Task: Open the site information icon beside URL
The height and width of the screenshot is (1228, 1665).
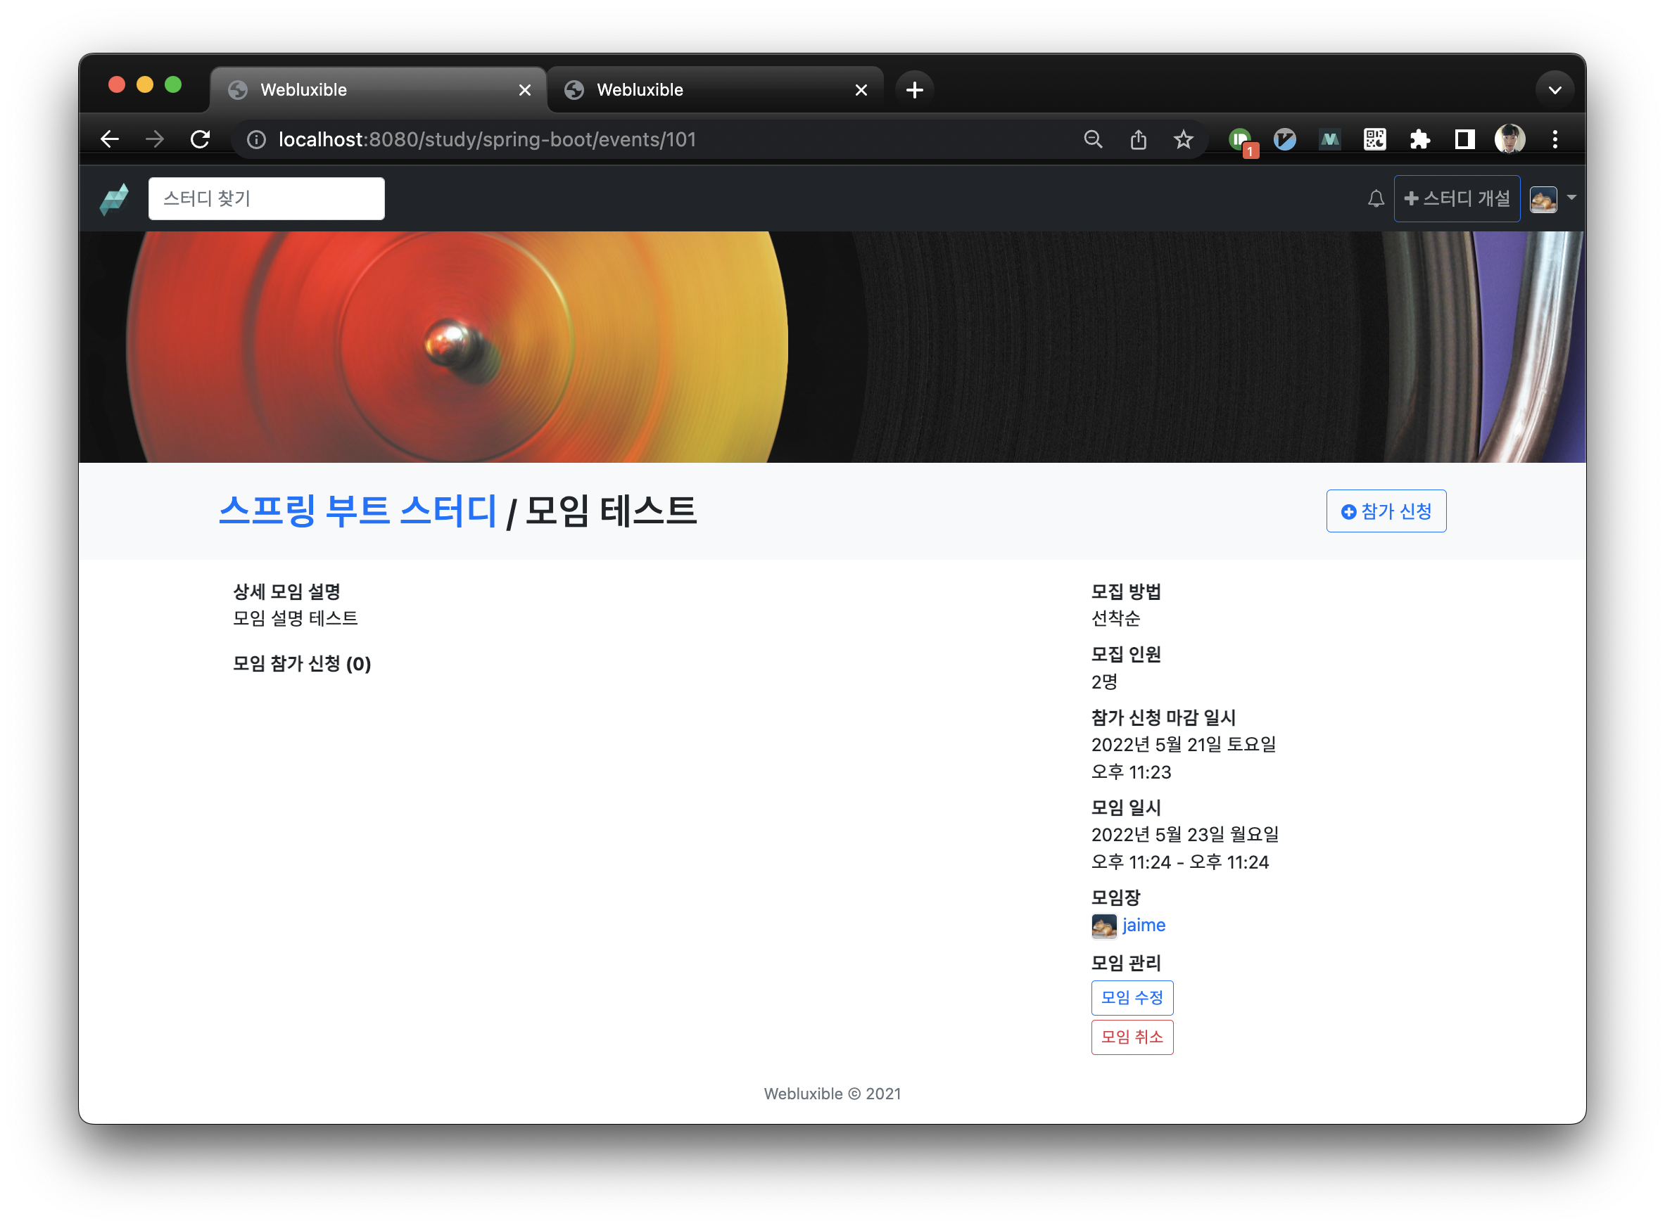Action: coord(256,139)
